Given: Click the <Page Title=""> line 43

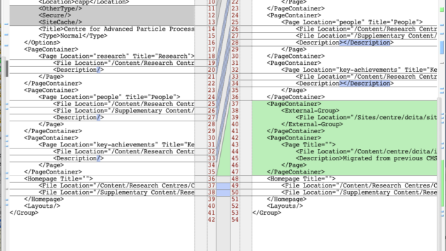Looking at the screenshot, I should [308, 144].
